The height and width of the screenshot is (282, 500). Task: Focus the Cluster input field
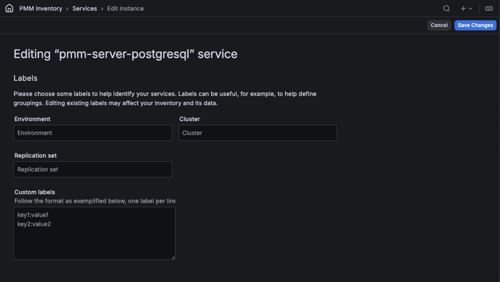(258, 133)
